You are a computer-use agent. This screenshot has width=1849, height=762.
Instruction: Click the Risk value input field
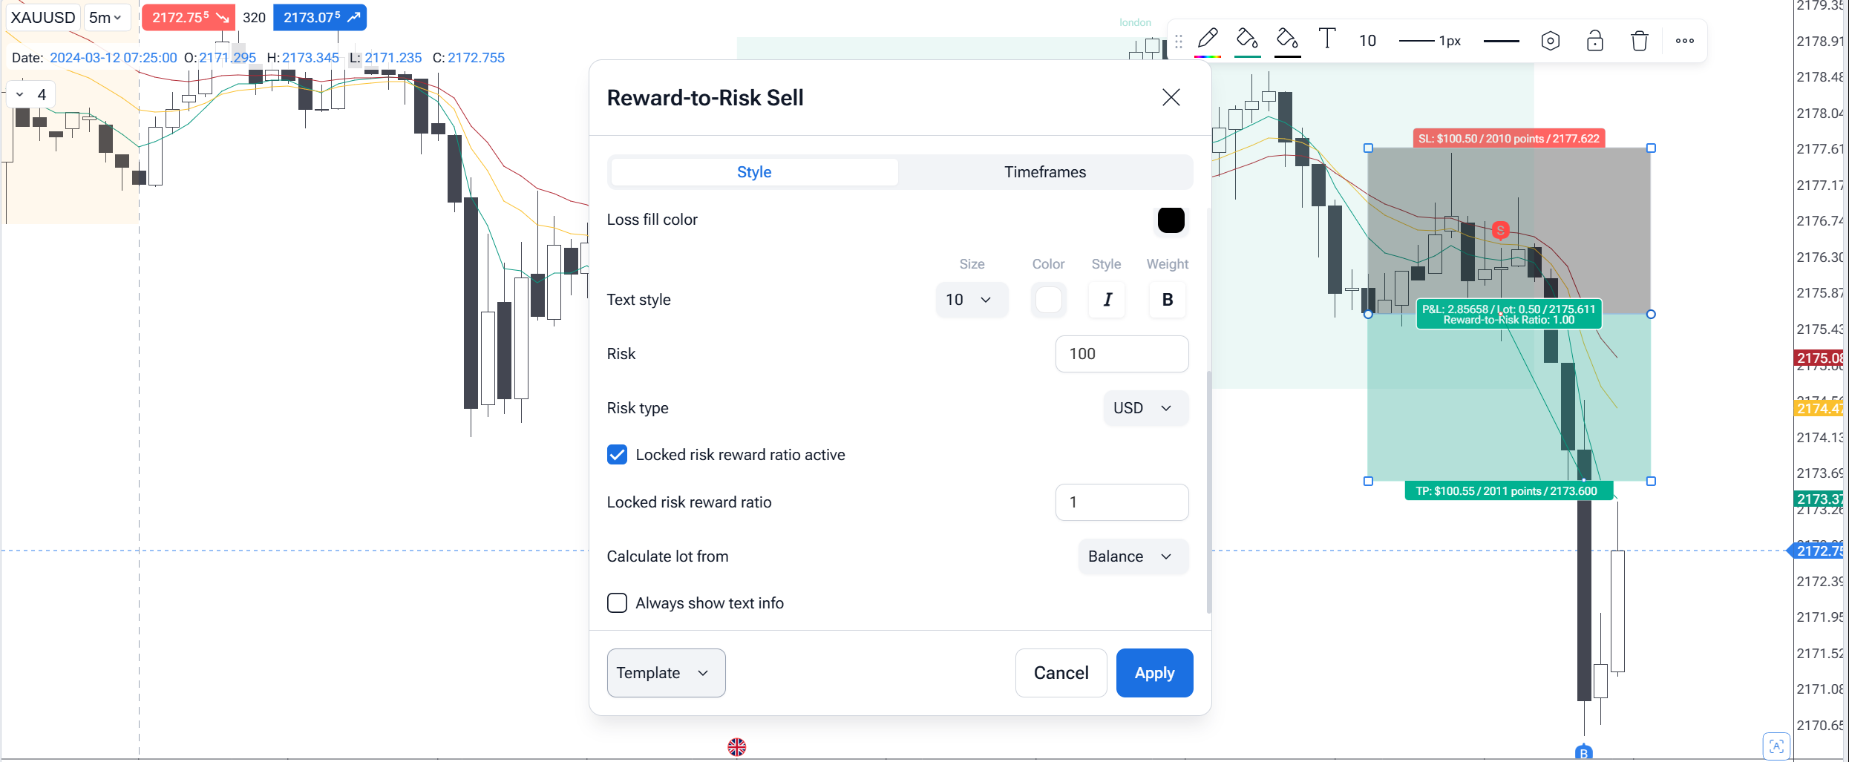pyautogui.click(x=1121, y=354)
